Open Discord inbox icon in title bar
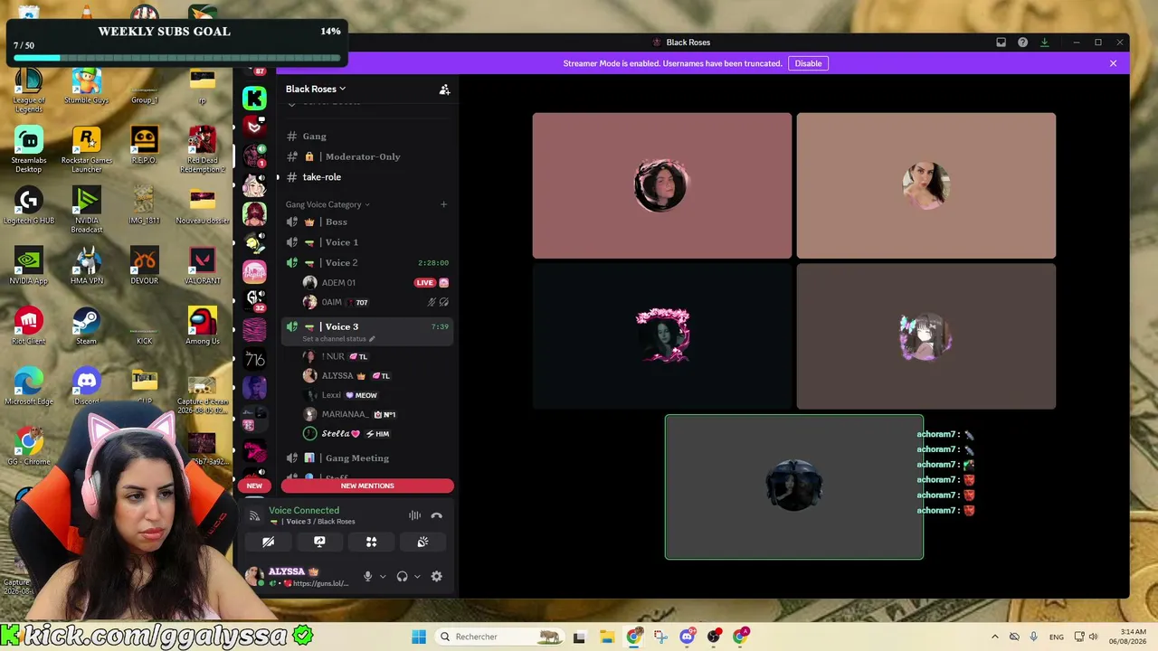The width and height of the screenshot is (1158, 651). tap(1001, 42)
